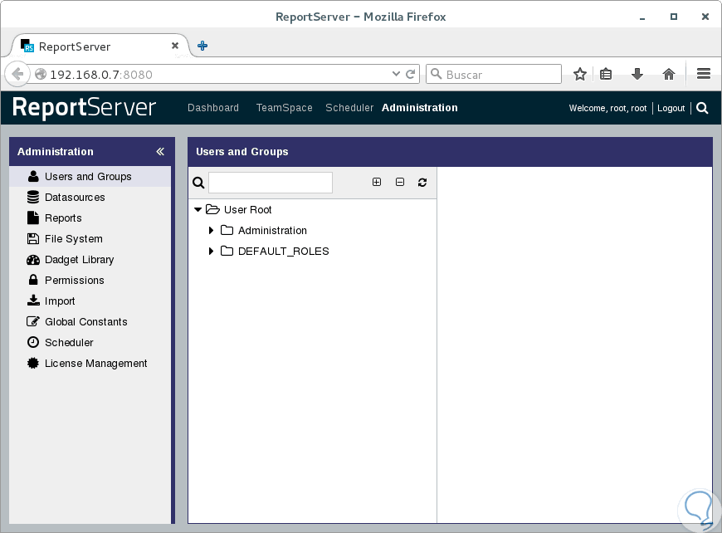Viewport: 722px width, 533px height.
Task: Open the address bar history dropdown
Action: tap(396, 74)
